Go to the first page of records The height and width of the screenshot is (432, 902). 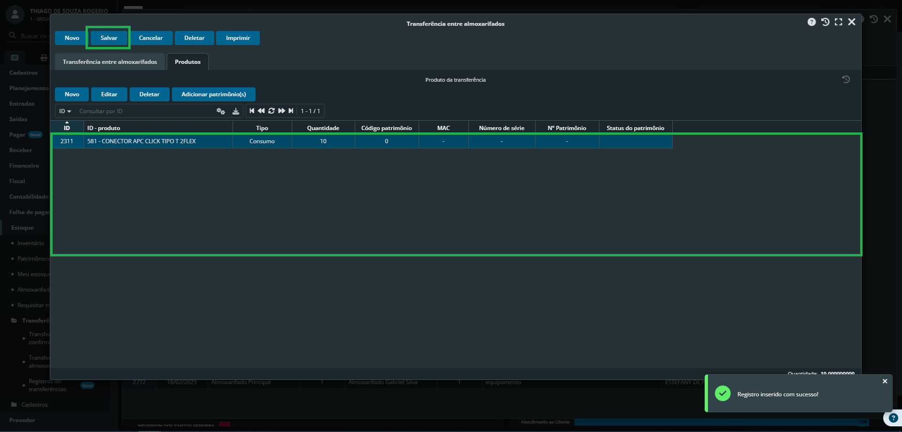click(252, 111)
